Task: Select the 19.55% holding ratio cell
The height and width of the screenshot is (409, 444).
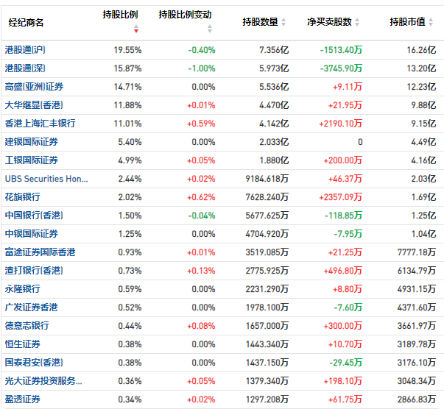Action: pyautogui.click(x=127, y=50)
